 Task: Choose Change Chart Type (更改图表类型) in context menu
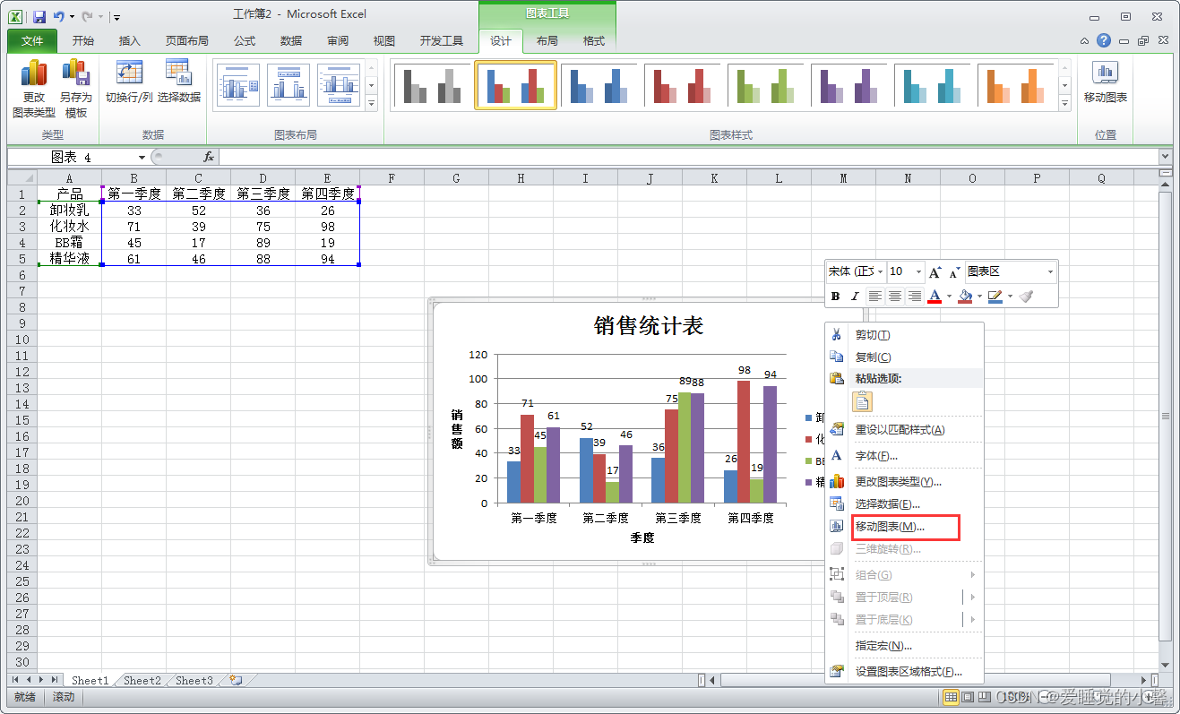904,481
